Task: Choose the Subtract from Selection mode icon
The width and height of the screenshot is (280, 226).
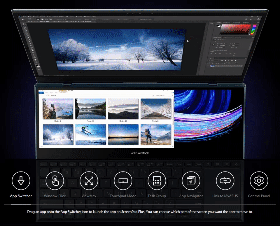Action: pos(46,19)
